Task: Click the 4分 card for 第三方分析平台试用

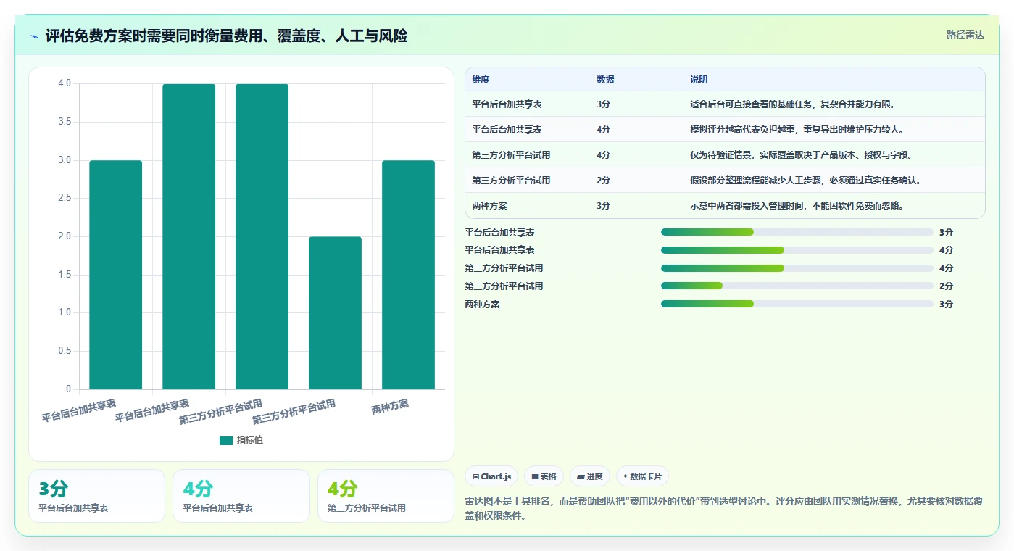Action: click(x=386, y=496)
